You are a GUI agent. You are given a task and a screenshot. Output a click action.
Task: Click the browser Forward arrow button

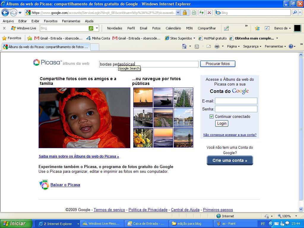13,13
